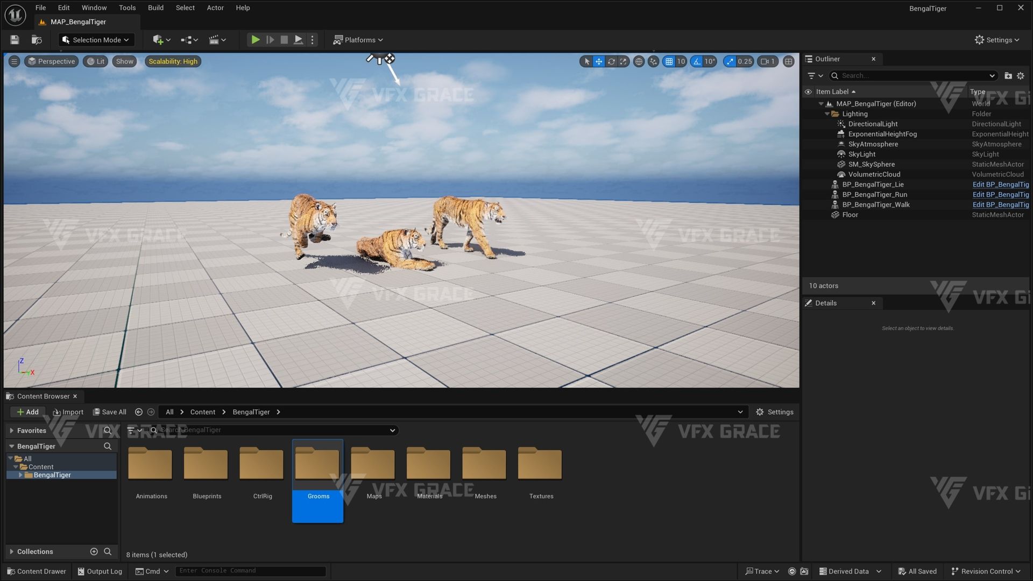Click the Import button in Content Browser
The image size is (1033, 581).
coord(68,412)
